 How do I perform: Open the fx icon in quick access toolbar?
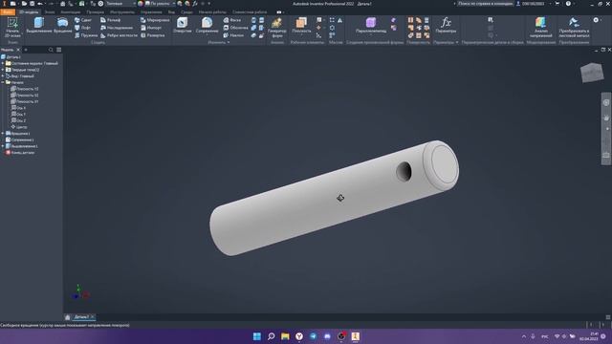click(x=195, y=4)
